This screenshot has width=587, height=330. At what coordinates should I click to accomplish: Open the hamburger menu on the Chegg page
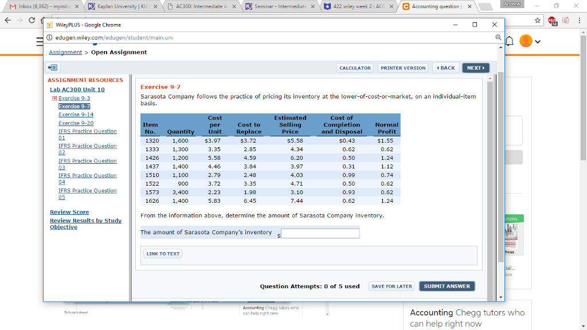tap(40, 41)
